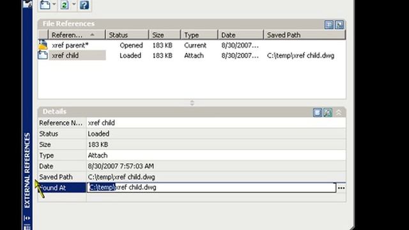This screenshot has height=230, width=409.
Task: Show Details mode button in Details panel
Action: tap(318, 112)
